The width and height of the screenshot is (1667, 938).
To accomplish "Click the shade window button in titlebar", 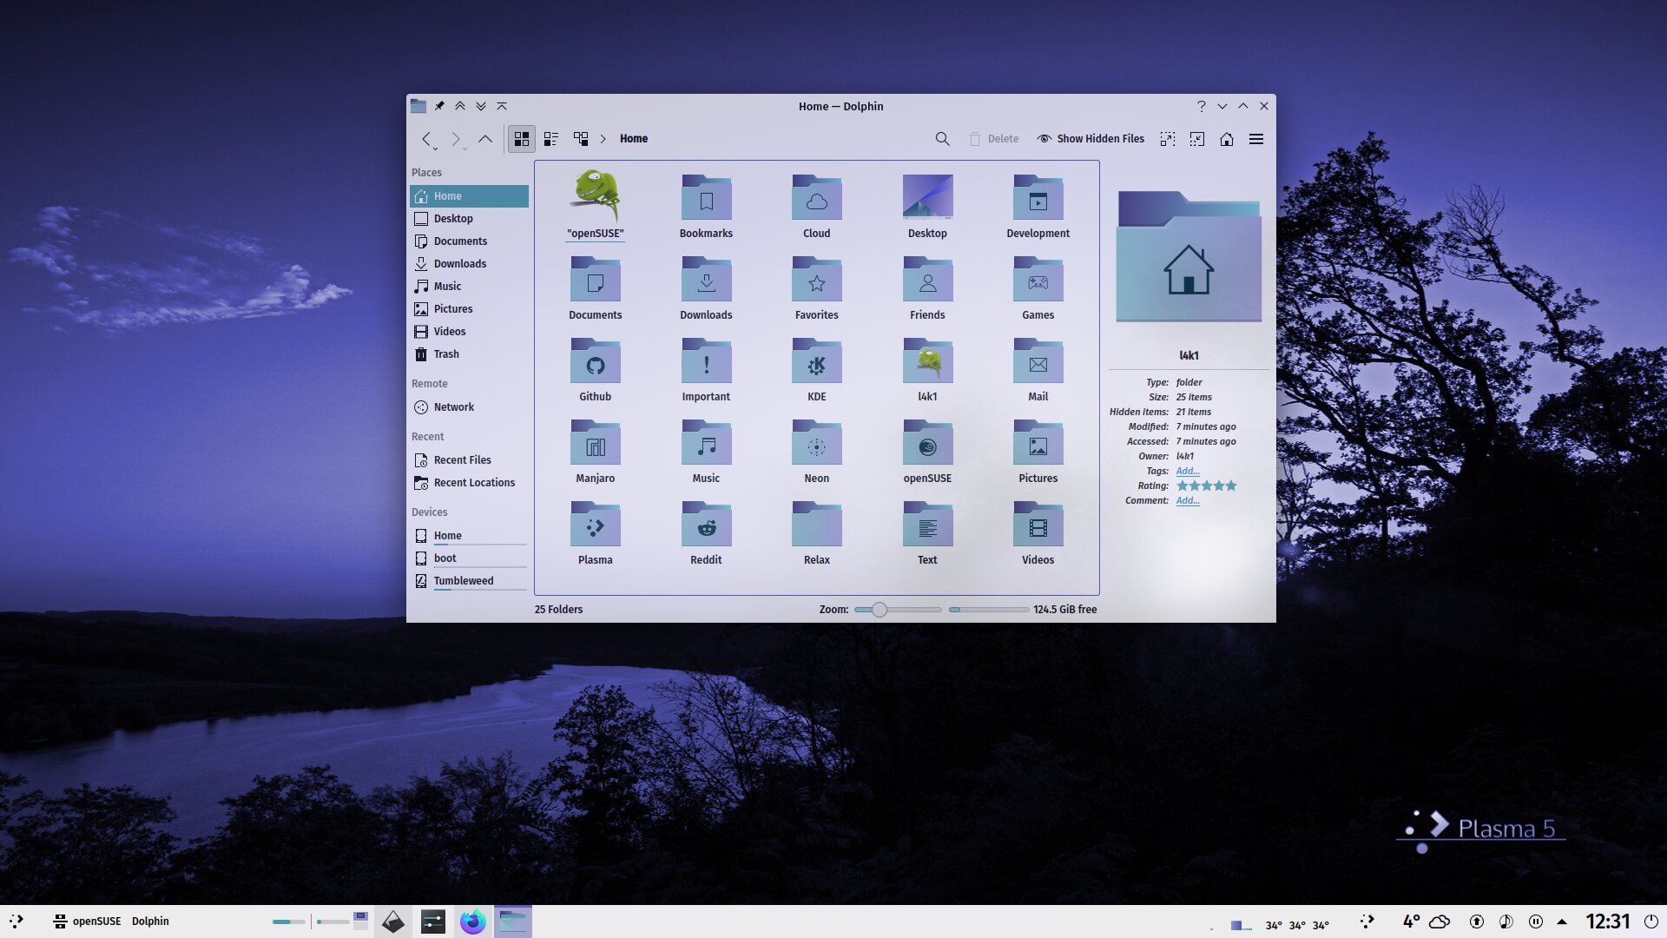I will pyautogui.click(x=502, y=106).
